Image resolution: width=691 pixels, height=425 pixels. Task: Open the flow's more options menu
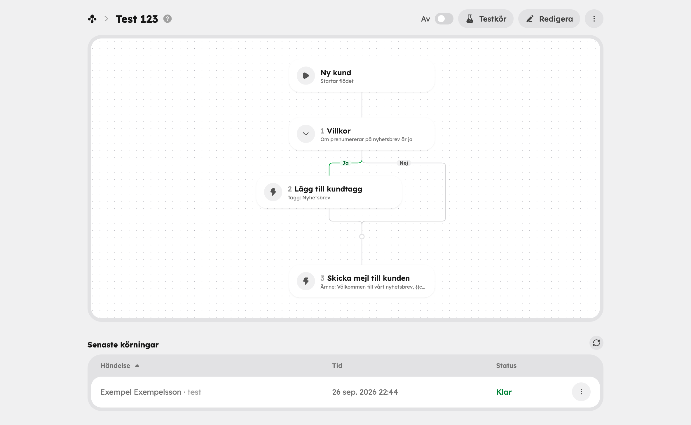click(x=594, y=19)
